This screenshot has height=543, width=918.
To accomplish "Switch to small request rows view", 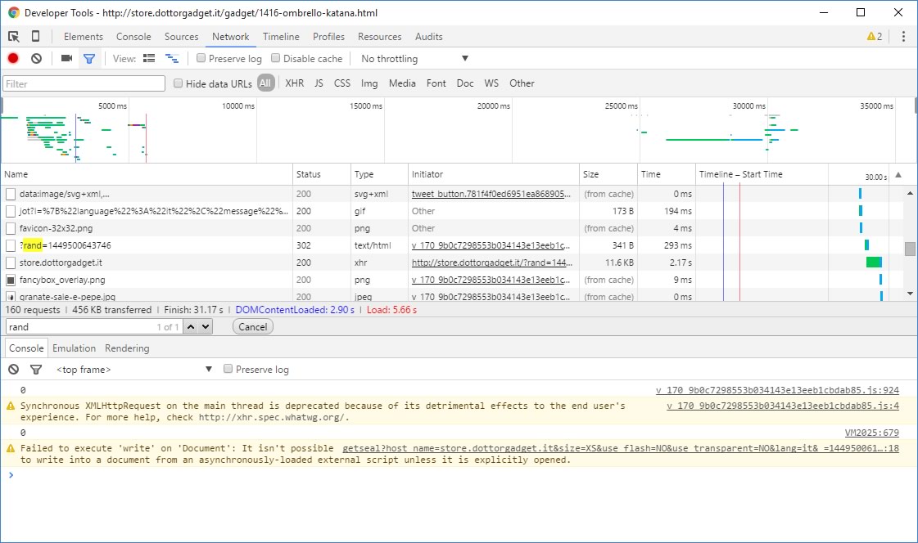I will [172, 58].
